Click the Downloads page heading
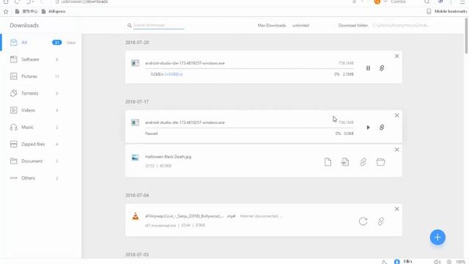Image resolution: width=469 pixels, height=264 pixels. [24, 26]
